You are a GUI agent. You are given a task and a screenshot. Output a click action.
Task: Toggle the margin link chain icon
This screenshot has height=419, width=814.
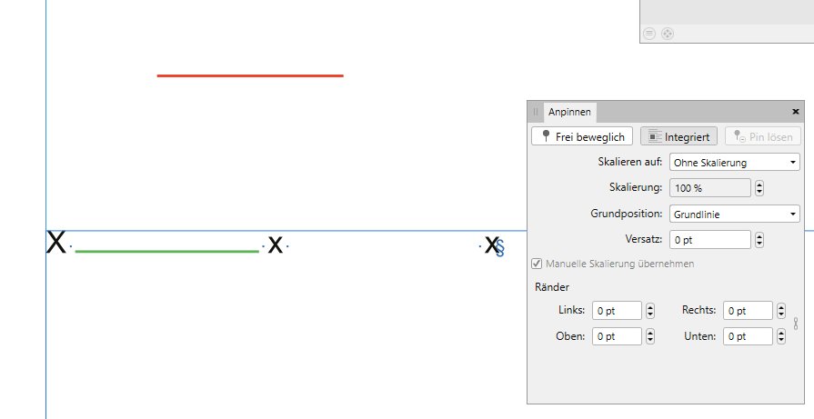[x=795, y=324]
